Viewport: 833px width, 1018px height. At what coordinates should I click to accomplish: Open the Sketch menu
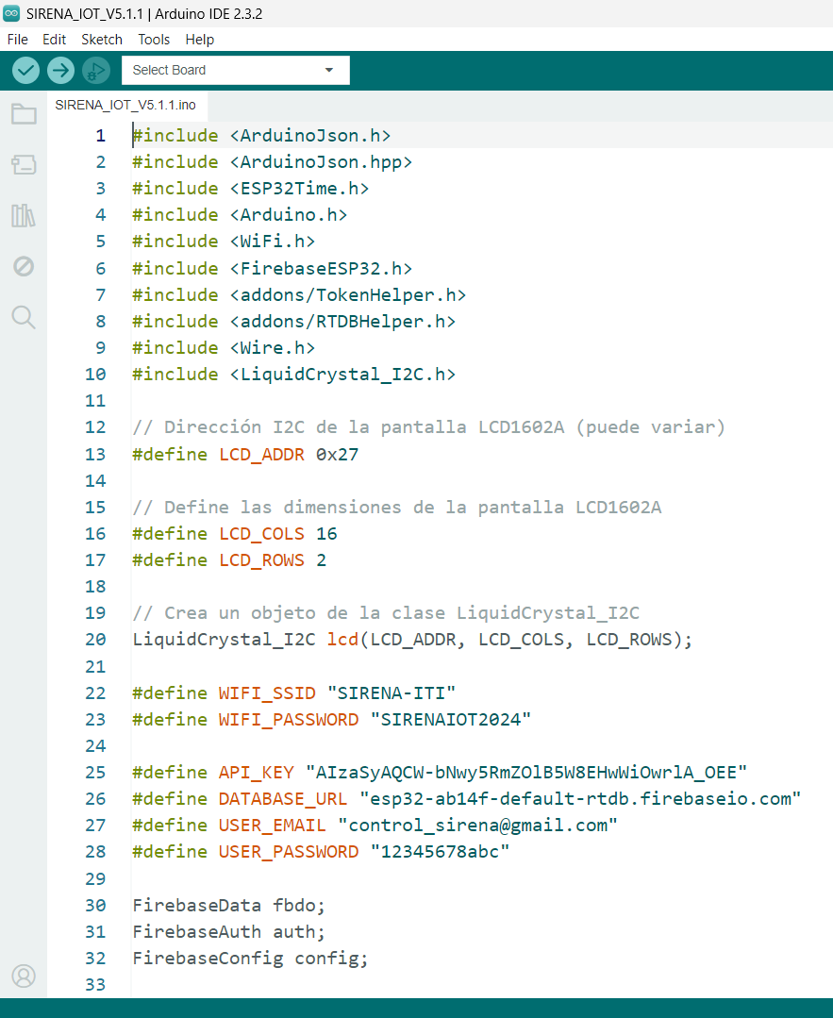click(102, 40)
